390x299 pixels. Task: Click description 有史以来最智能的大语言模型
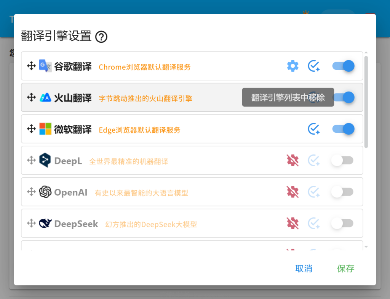[142, 193]
